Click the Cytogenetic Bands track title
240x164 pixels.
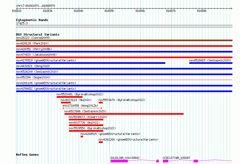(32, 20)
